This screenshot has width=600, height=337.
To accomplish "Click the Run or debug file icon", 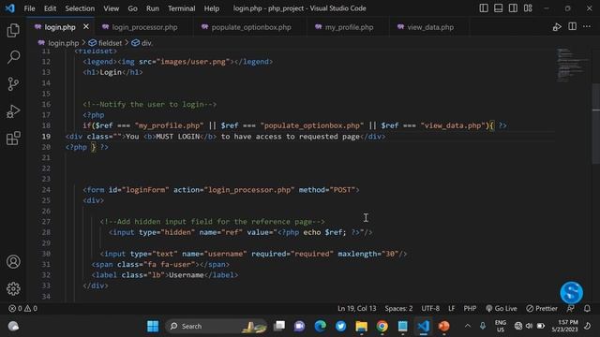I will (x=557, y=27).
